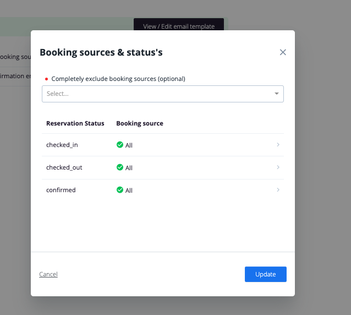Click dropdown arrow in Select field
The image size is (351, 315).
tap(277, 94)
